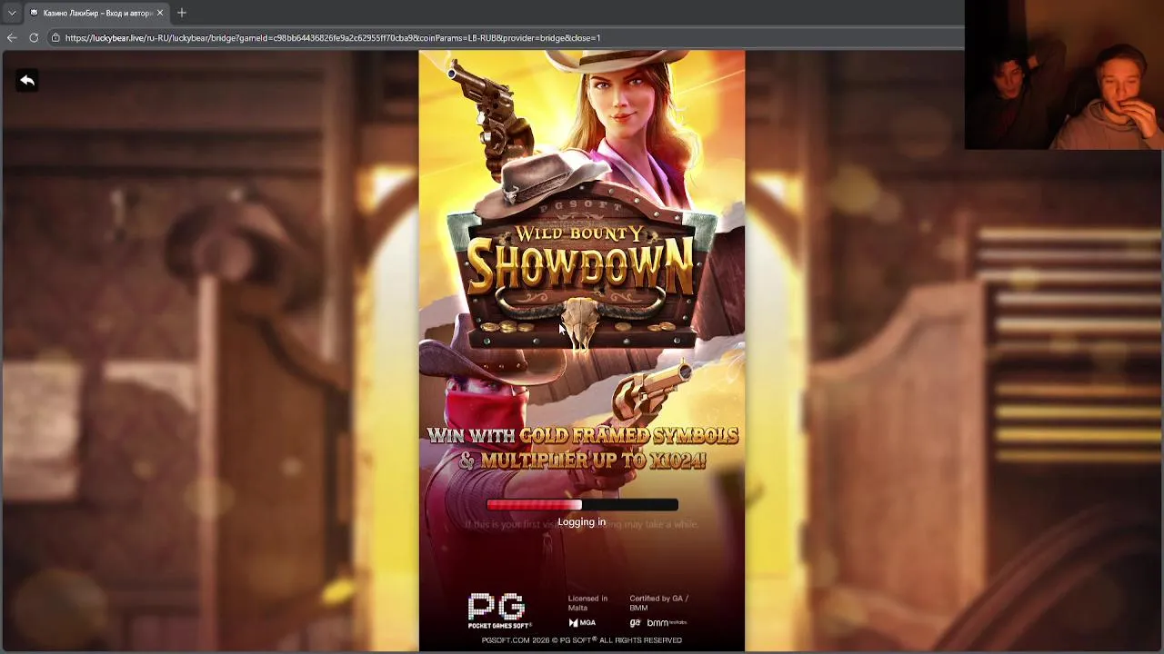
Task: Click the BMM testlabs logo
Action: pos(667,623)
